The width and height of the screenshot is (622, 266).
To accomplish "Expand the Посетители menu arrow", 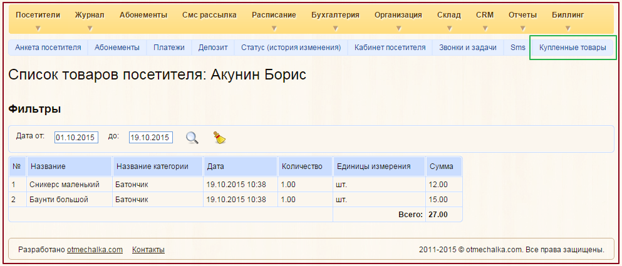I will (x=38, y=29).
